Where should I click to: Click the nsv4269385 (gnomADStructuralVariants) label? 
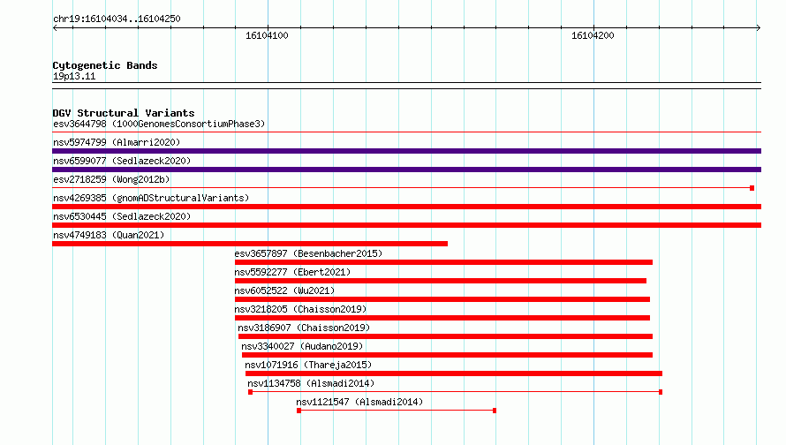click(x=151, y=198)
